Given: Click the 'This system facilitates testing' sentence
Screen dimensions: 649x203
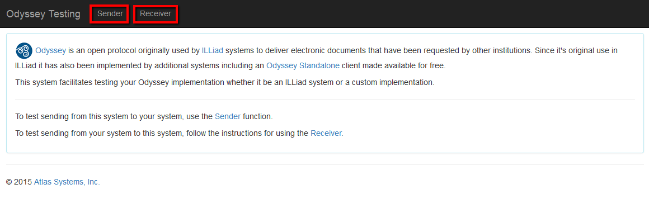Looking at the screenshot, I should 225,82.
